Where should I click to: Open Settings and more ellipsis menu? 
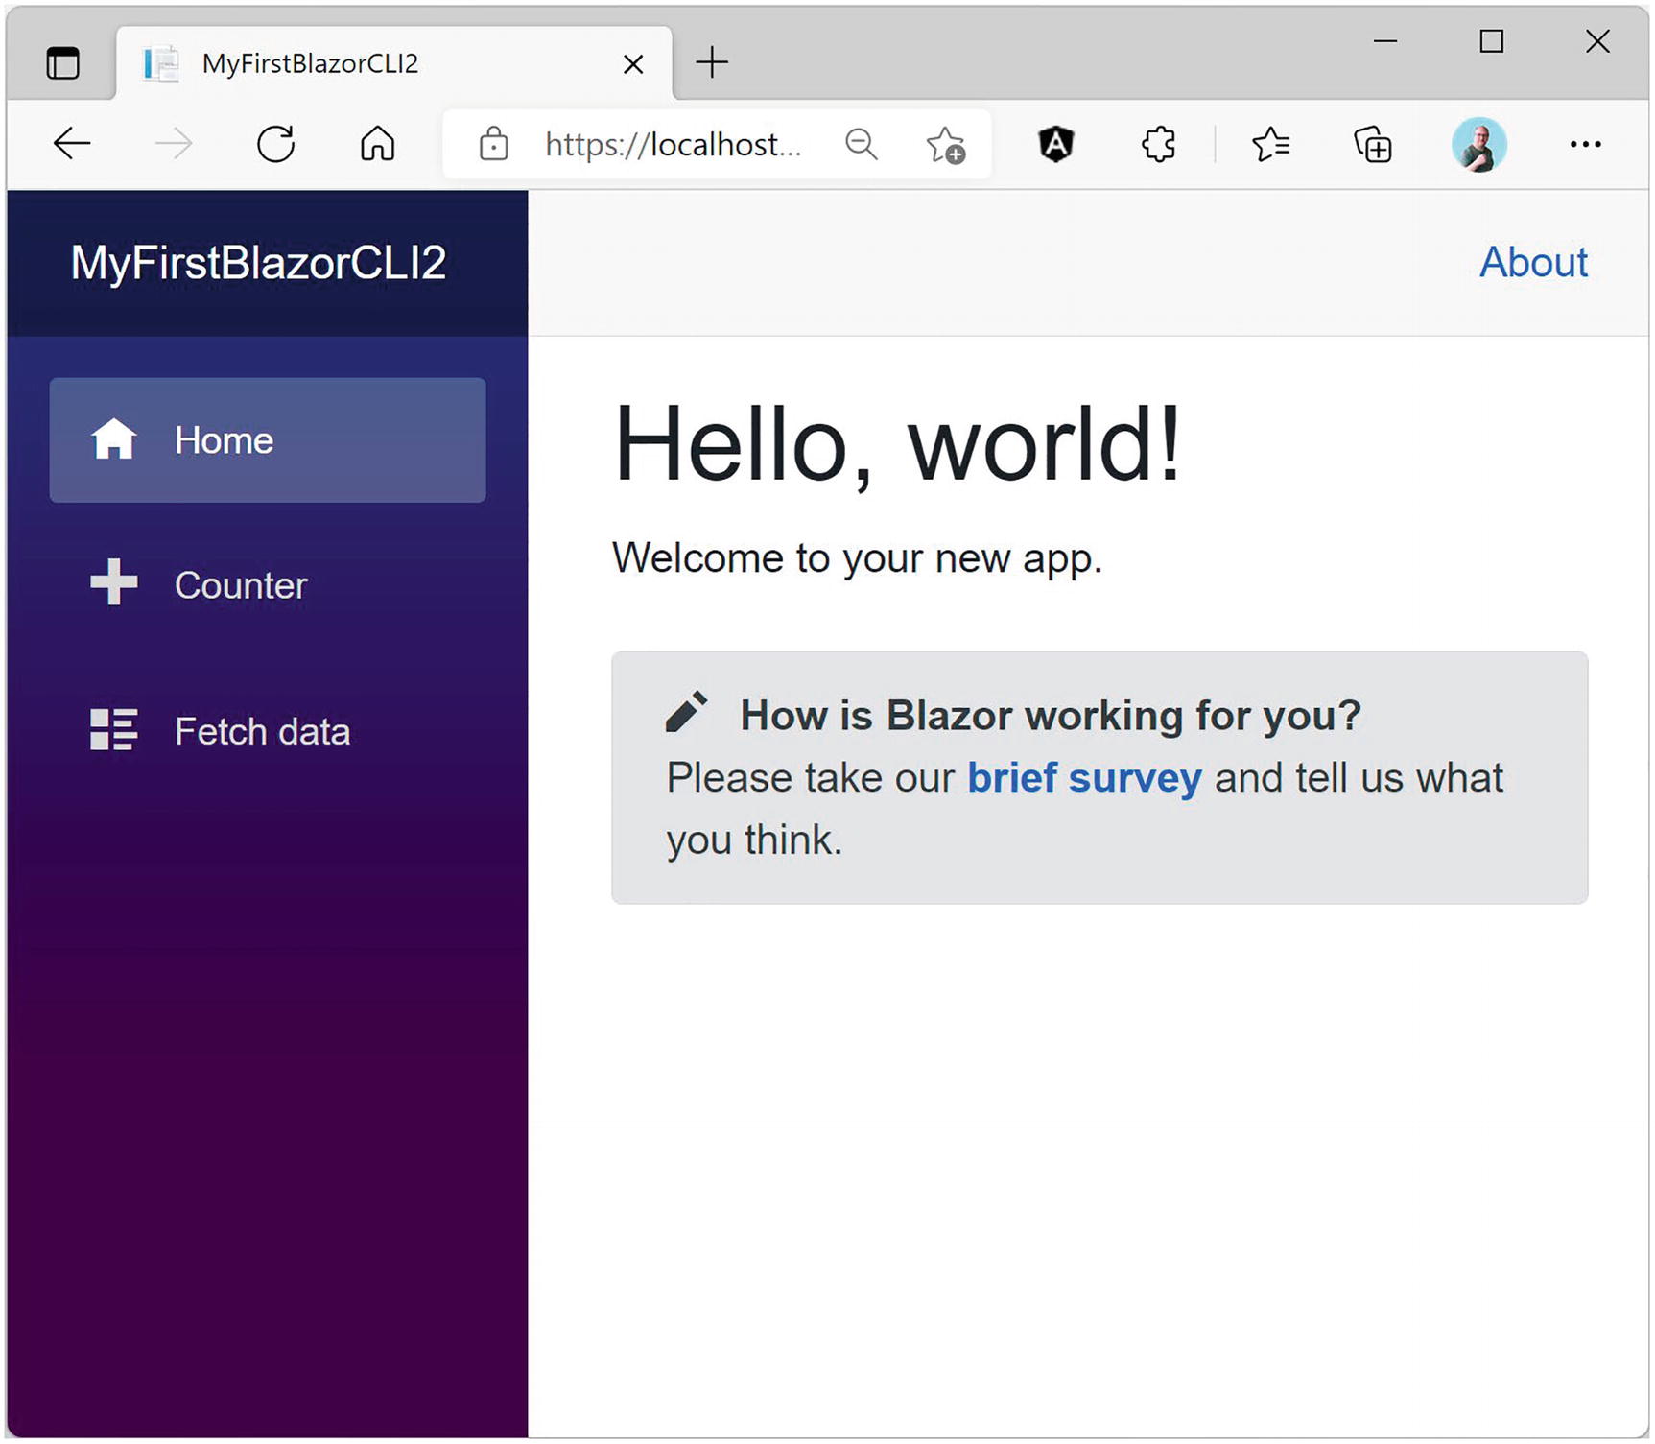pyautogui.click(x=1585, y=145)
